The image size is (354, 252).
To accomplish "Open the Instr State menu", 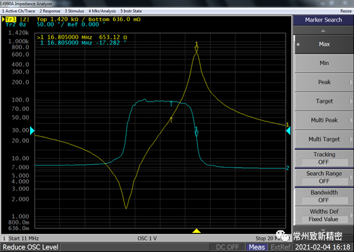I will pyautogui.click(x=131, y=11).
